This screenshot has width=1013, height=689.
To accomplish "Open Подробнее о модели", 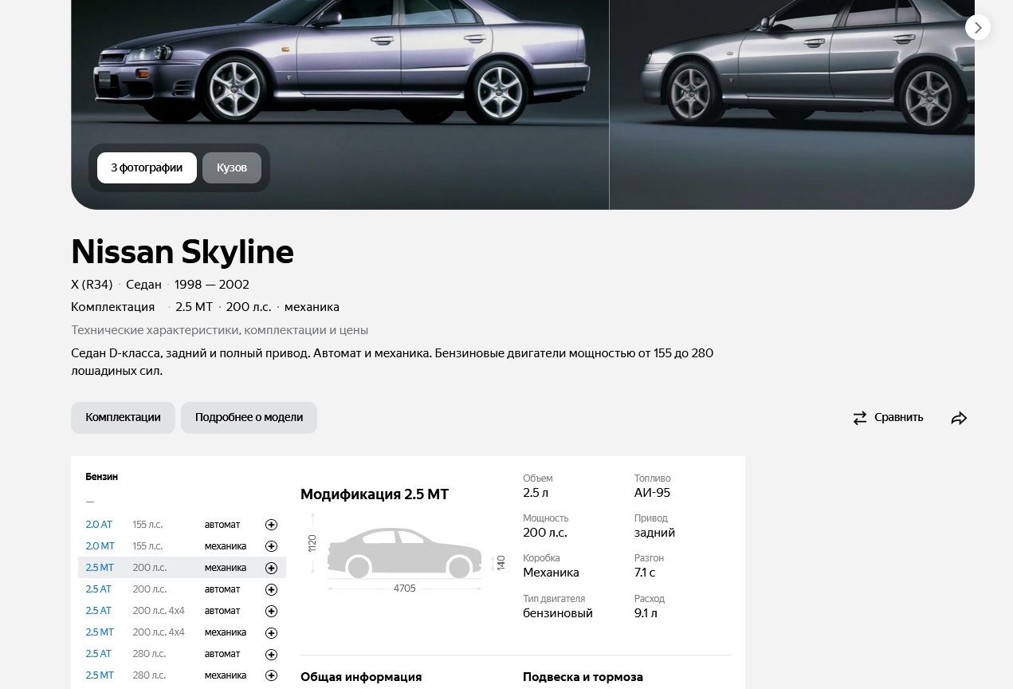I will 249,417.
